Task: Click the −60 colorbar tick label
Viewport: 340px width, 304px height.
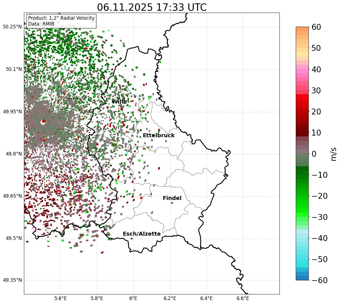Action: pos(319,280)
